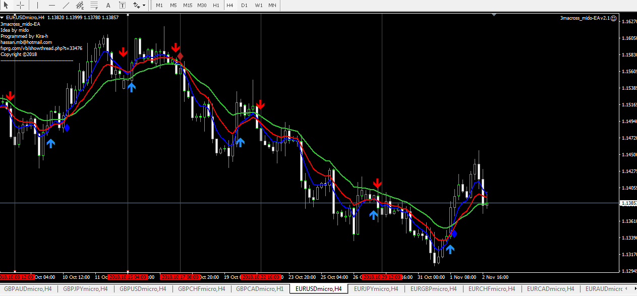The image size is (637, 296).
Task: Select the text 'A' tool
Action: [108, 6]
